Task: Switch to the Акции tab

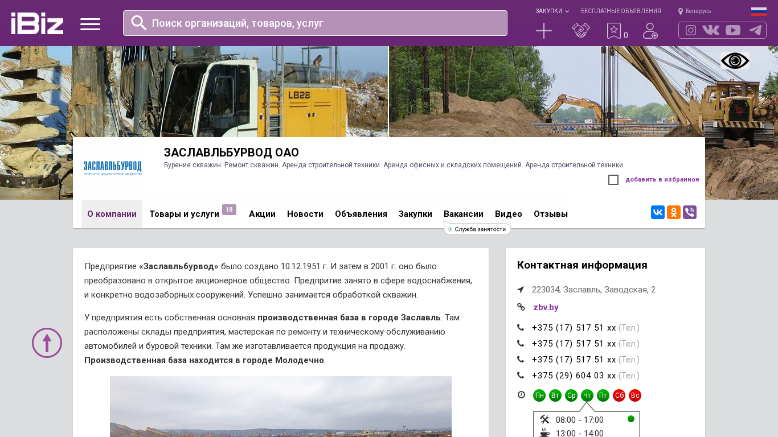Action: tap(262, 214)
